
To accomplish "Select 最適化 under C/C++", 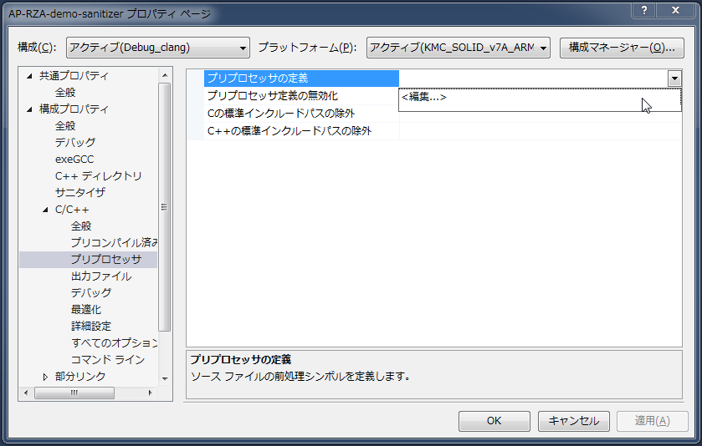I will point(86,309).
